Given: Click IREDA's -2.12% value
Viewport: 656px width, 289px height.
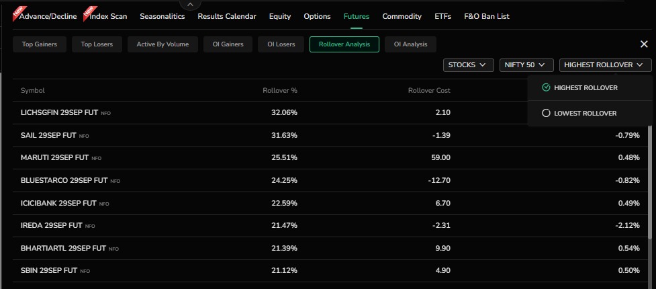Looking at the screenshot, I should point(628,225).
